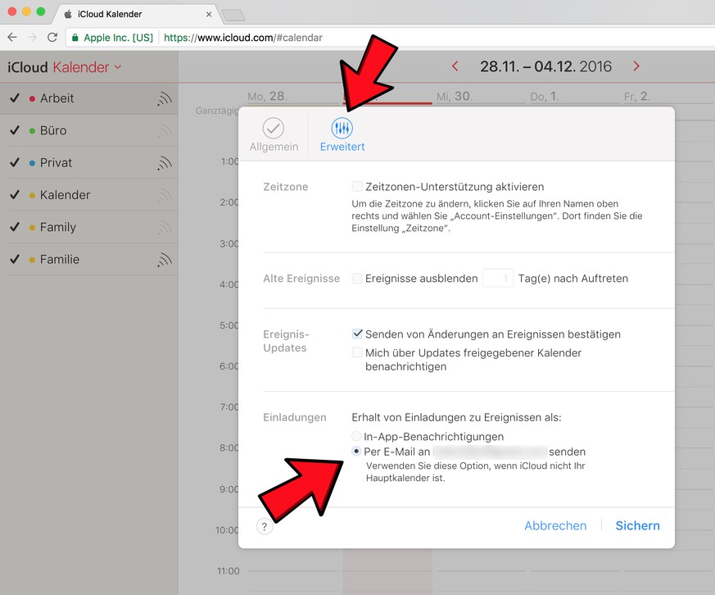The width and height of the screenshot is (715, 595).
Task: Click the red color dot of Arbeit
Action: click(32, 98)
